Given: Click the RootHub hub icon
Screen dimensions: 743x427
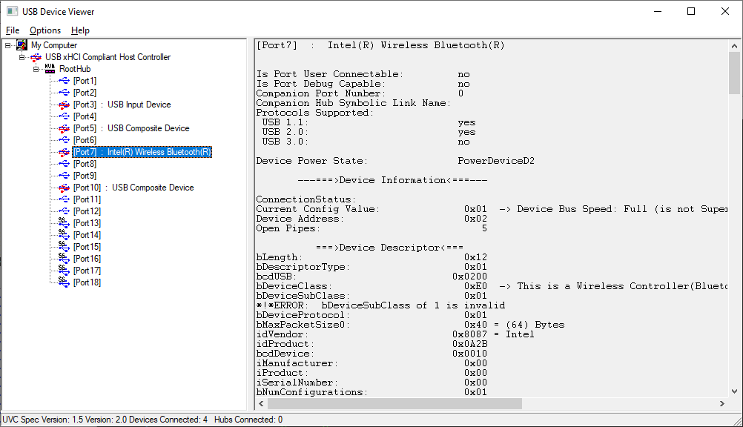Looking at the screenshot, I should coord(50,69).
